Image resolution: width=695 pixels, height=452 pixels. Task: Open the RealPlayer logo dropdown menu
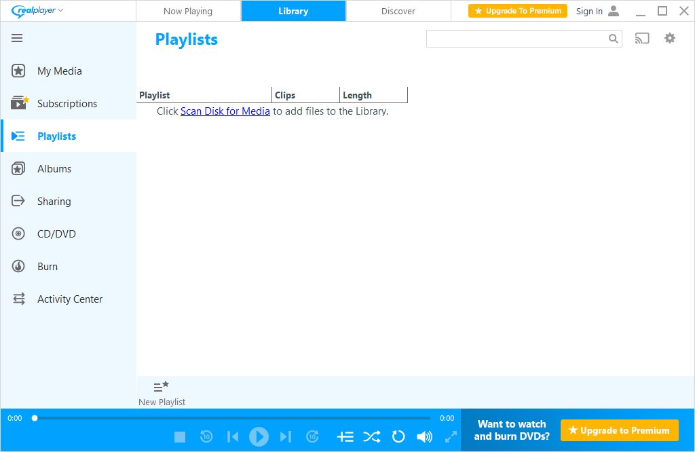coord(37,11)
